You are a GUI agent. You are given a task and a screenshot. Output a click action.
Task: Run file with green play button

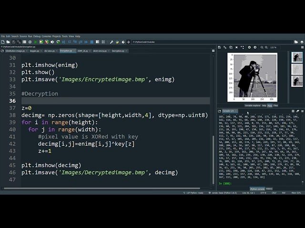tap(36, 42)
